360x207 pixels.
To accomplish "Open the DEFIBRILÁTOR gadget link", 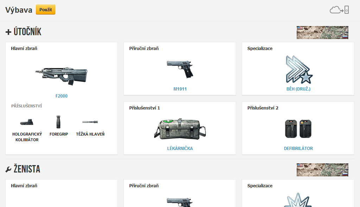I will click(298, 149).
